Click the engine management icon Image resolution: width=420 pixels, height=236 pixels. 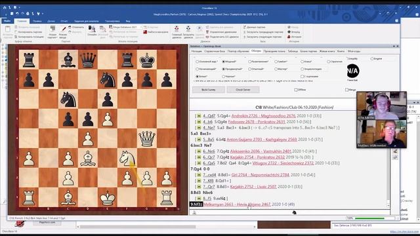click(x=207, y=32)
